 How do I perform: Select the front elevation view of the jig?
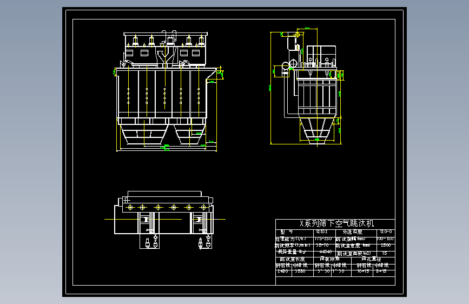point(168,91)
